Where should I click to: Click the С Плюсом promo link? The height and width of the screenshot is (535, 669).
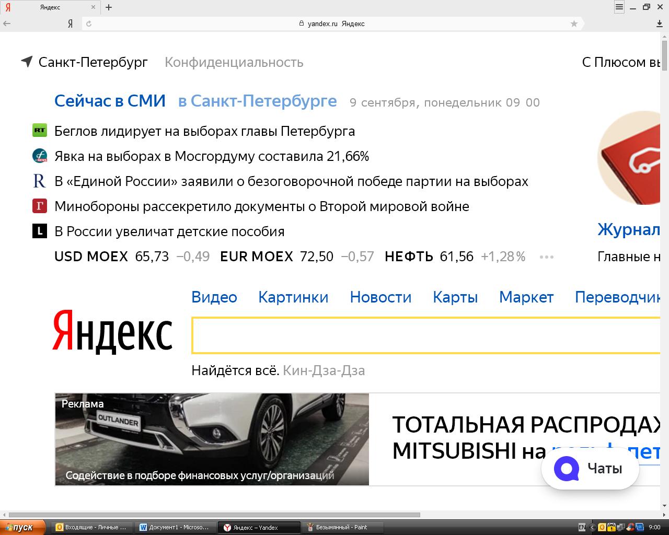click(621, 62)
